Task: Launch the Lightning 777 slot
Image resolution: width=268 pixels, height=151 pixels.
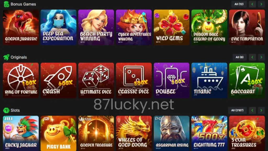Action: point(209,133)
